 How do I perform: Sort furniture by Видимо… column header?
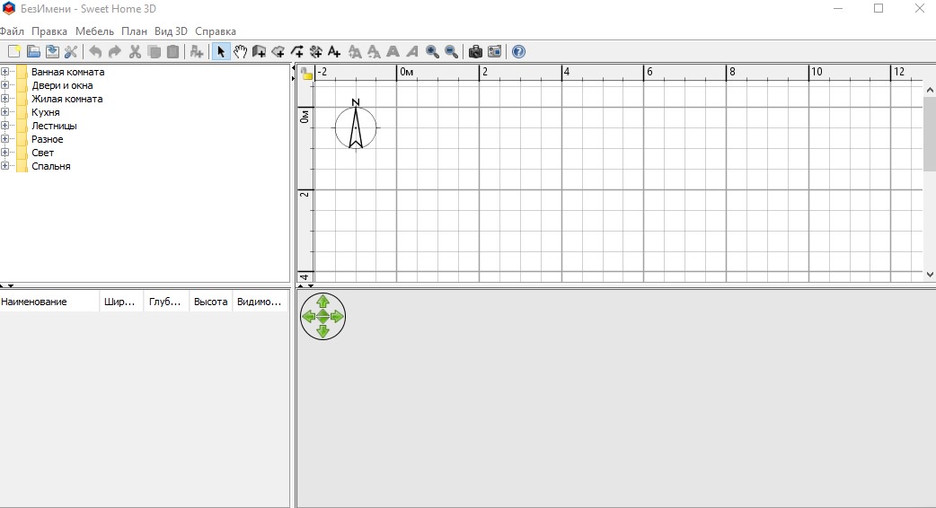coord(260,302)
